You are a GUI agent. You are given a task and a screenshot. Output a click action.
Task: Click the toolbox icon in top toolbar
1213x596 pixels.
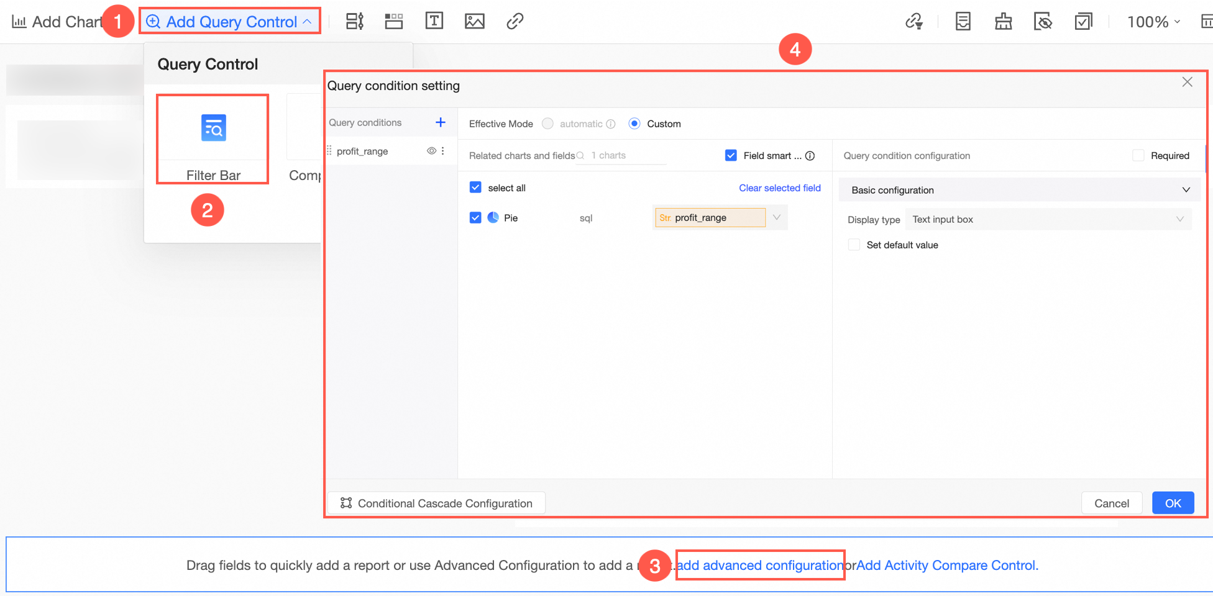pos(1004,22)
